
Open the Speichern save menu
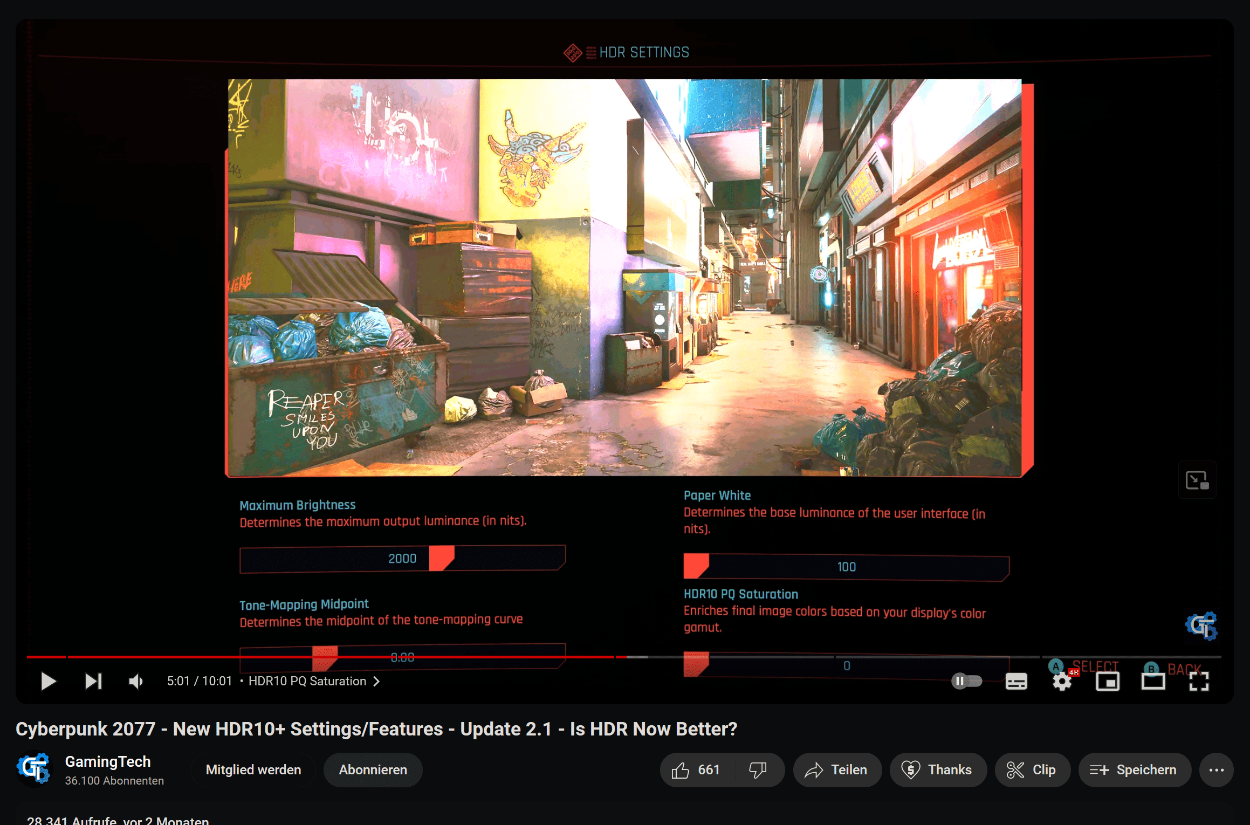(x=1134, y=770)
